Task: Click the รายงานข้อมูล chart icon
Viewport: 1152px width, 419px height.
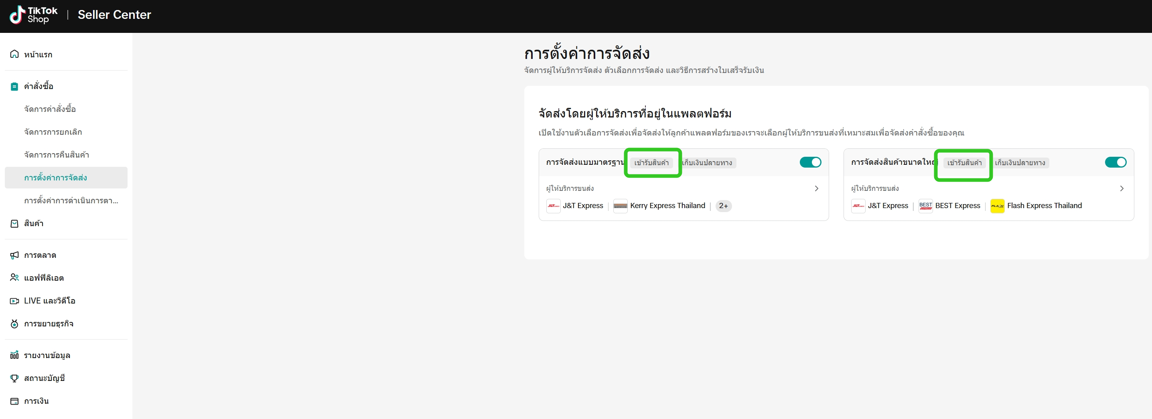Action: [x=14, y=355]
